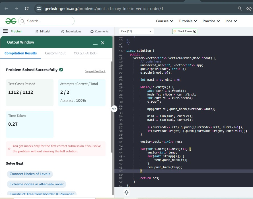253x199 pixels.
Task: Close the Output Window panel
Action: pos(103,43)
